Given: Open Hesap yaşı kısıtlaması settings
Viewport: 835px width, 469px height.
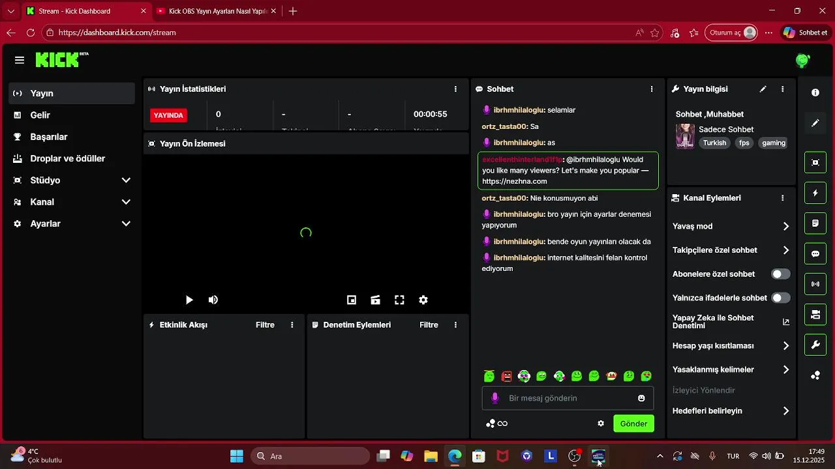Looking at the screenshot, I should click(785, 346).
